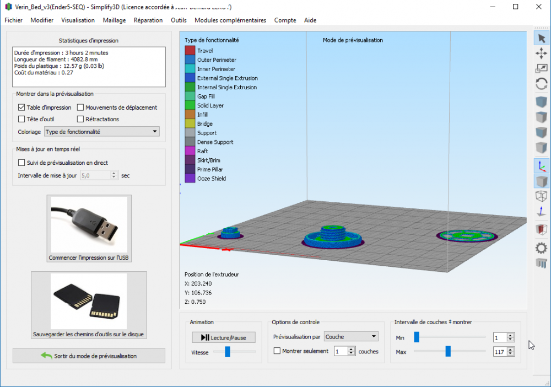Screen dimensions: 551x387
Task: Decrease the Min layer spinner down arrow
Action: (x=511, y=340)
